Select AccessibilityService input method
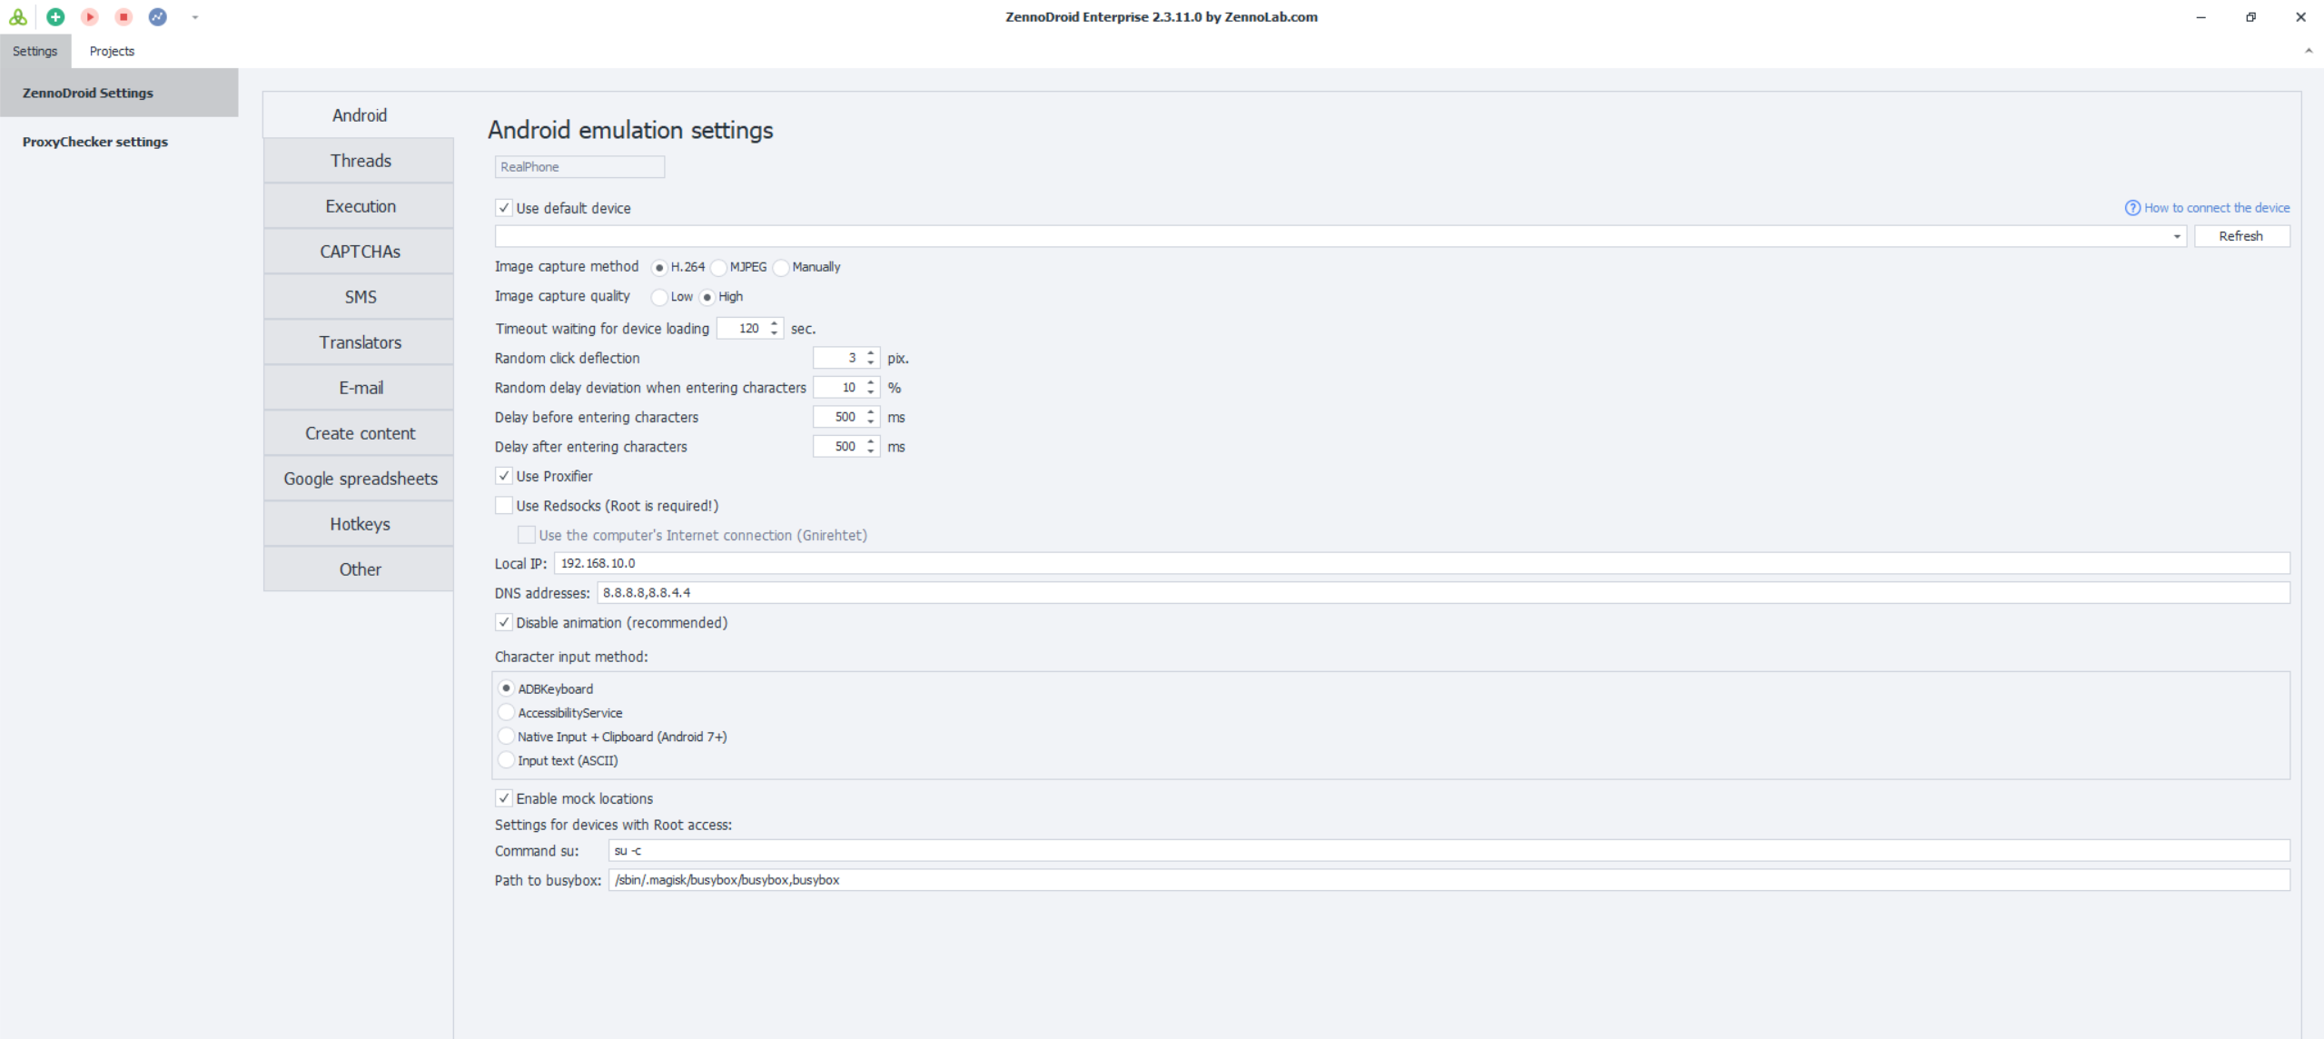The height and width of the screenshot is (1039, 2324). pos(507,713)
